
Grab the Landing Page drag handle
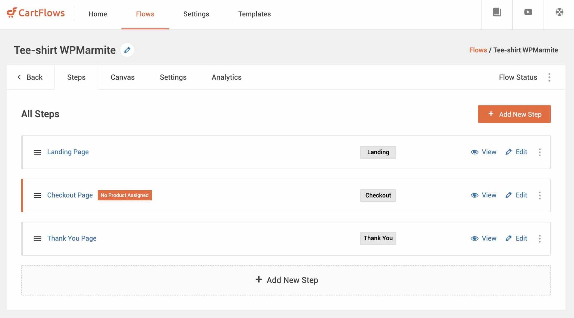coord(37,152)
